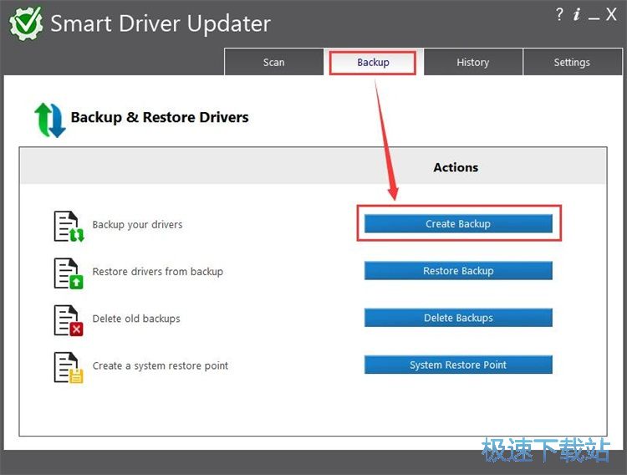Open the History tab
The width and height of the screenshot is (627, 475).
473,62
